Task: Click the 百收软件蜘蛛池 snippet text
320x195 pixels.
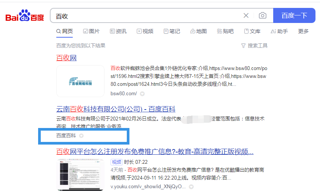Action: [x=189, y=76]
